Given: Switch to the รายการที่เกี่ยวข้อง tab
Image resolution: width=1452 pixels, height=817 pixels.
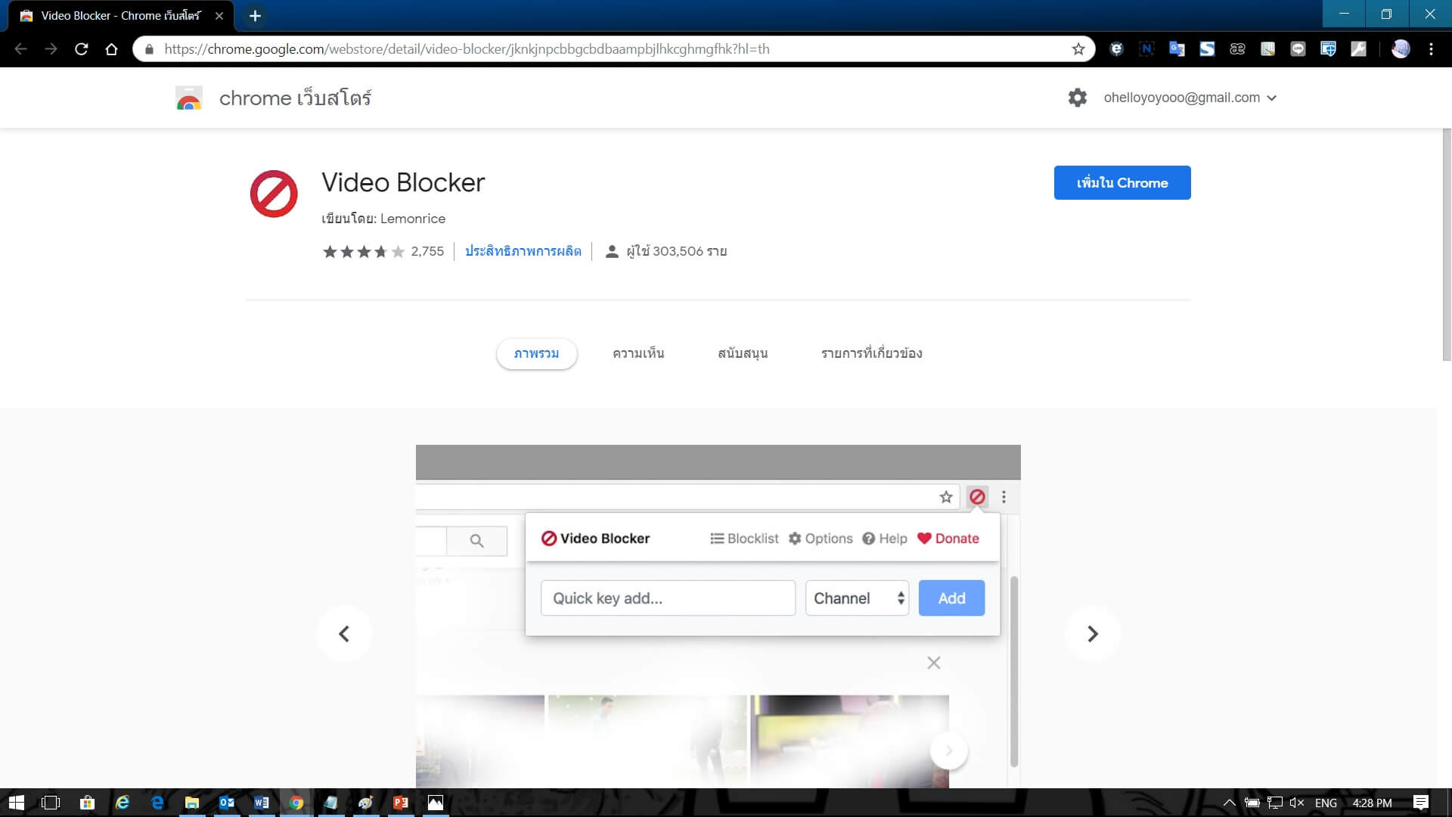Looking at the screenshot, I should pos(871,353).
